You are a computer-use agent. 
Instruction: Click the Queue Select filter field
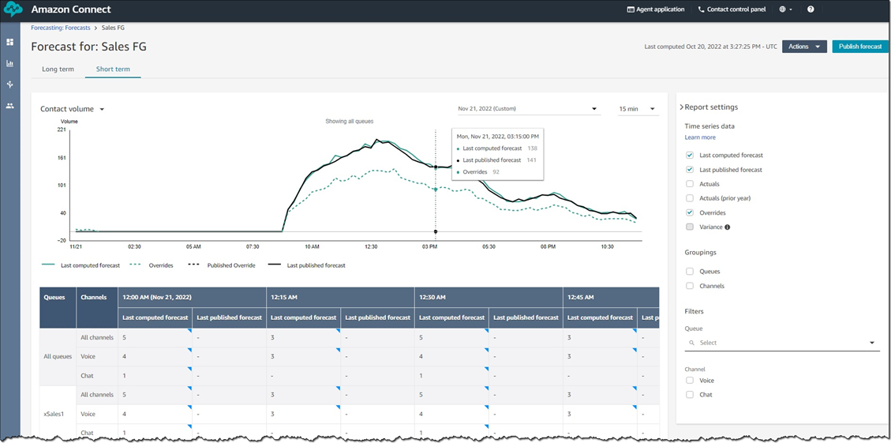coord(782,343)
